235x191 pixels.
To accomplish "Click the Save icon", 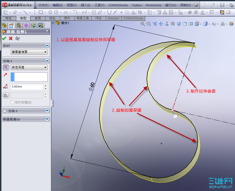I will point(222,5).
